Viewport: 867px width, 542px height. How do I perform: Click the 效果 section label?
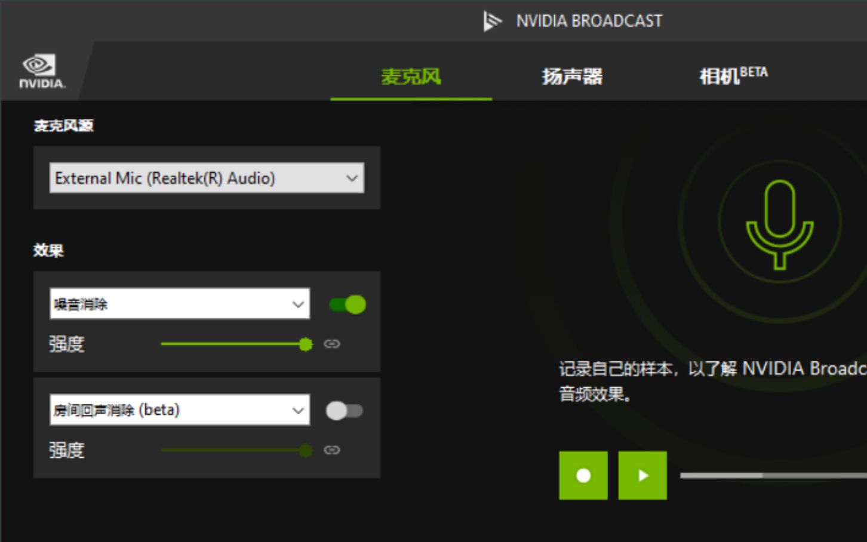coord(48,250)
